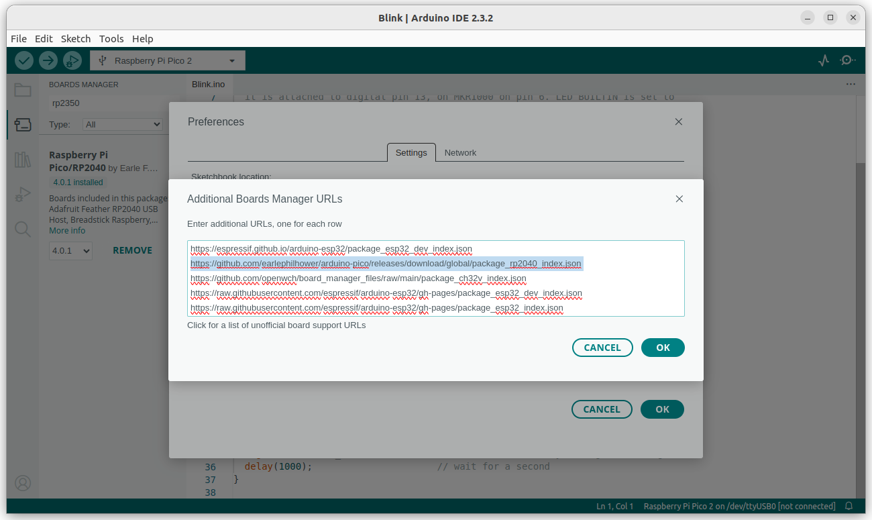872x520 pixels.
Task: Open the Debug panel sidebar icon
Action: click(23, 195)
